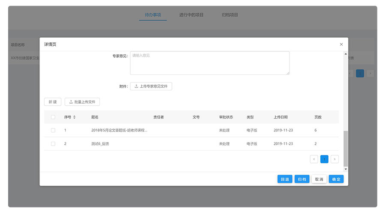The image size is (386, 214).
Task: Click the 新建 button
Action: (x=53, y=102)
